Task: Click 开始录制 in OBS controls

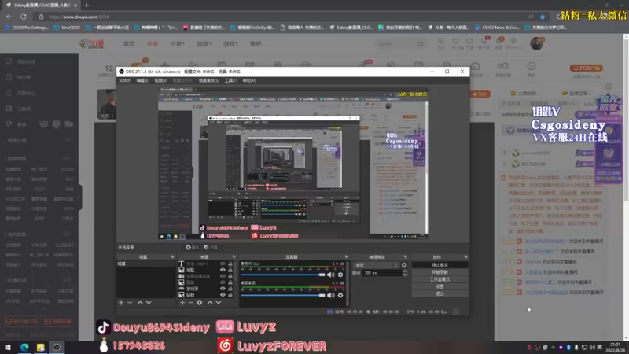Action: click(440, 272)
